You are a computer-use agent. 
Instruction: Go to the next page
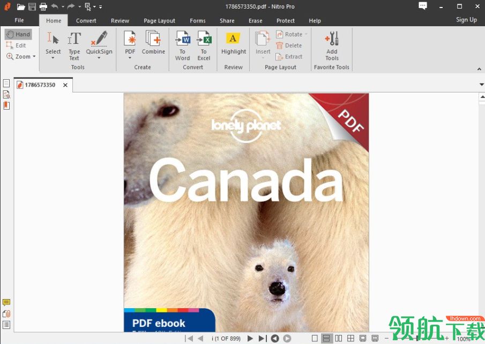tap(250, 339)
